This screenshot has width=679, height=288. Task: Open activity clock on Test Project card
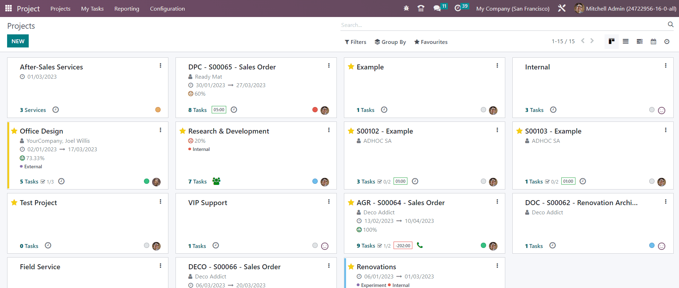click(x=48, y=245)
